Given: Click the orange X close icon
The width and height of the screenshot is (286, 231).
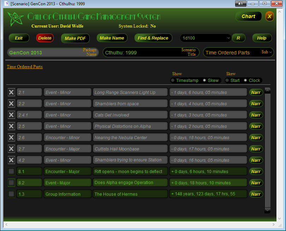Looking at the screenshot, I should pyautogui.click(x=269, y=16).
